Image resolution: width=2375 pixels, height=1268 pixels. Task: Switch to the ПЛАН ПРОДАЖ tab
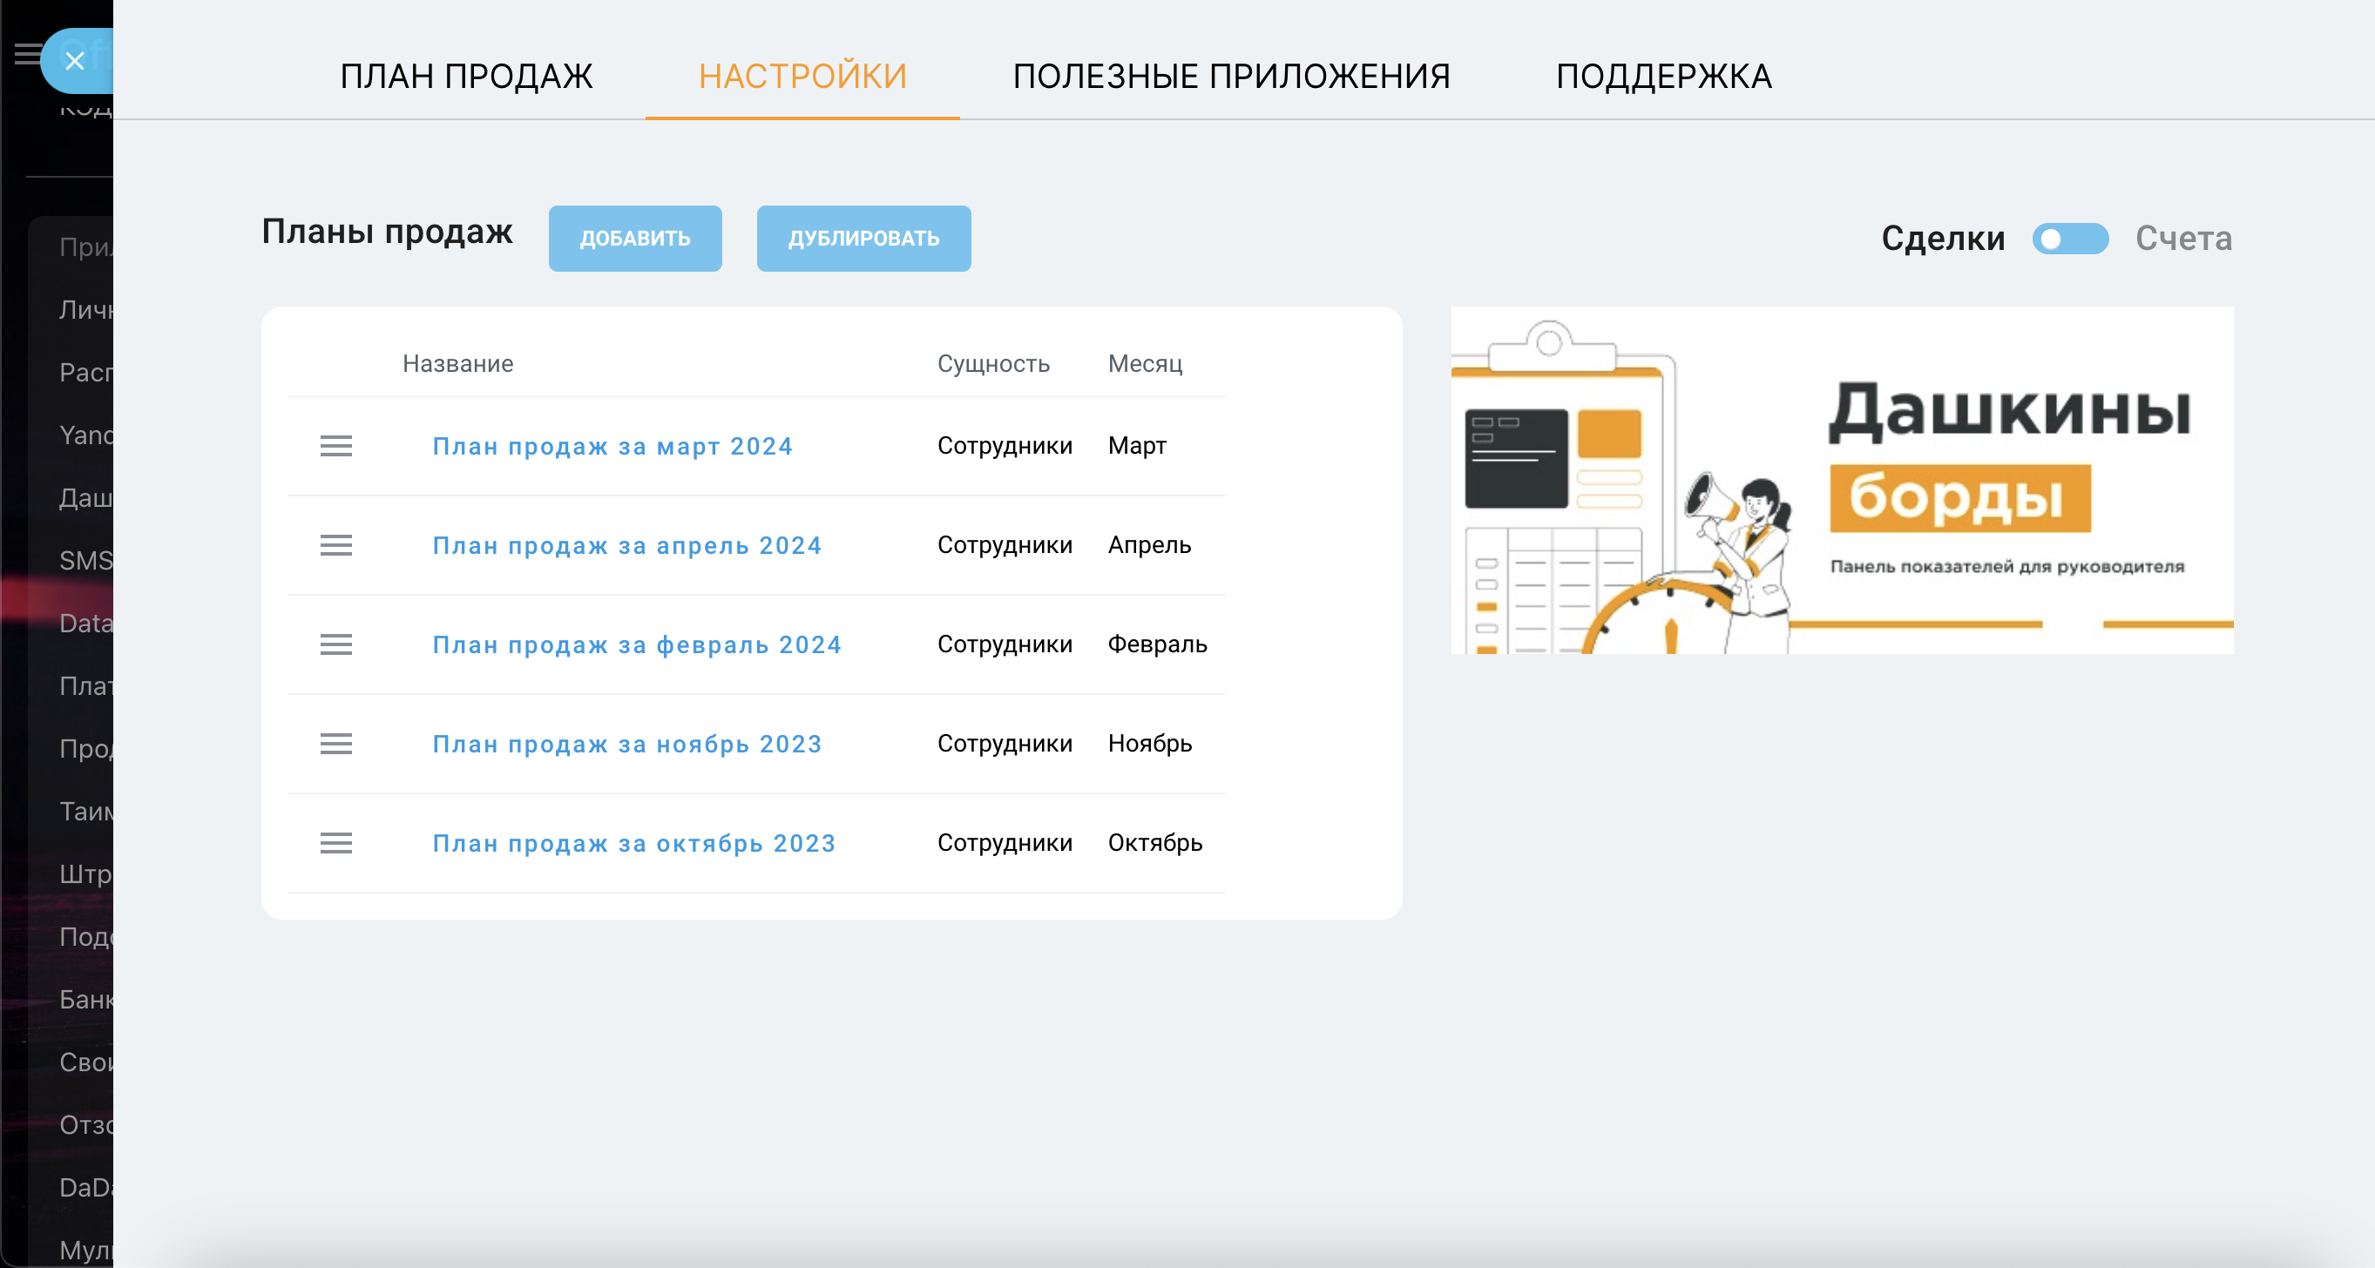[x=465, y=77]
